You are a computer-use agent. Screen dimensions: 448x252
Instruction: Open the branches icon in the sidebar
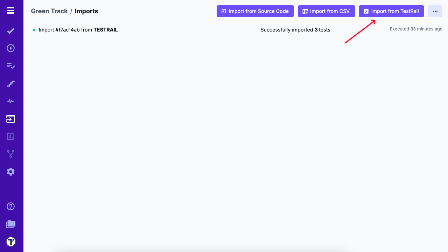10,154
